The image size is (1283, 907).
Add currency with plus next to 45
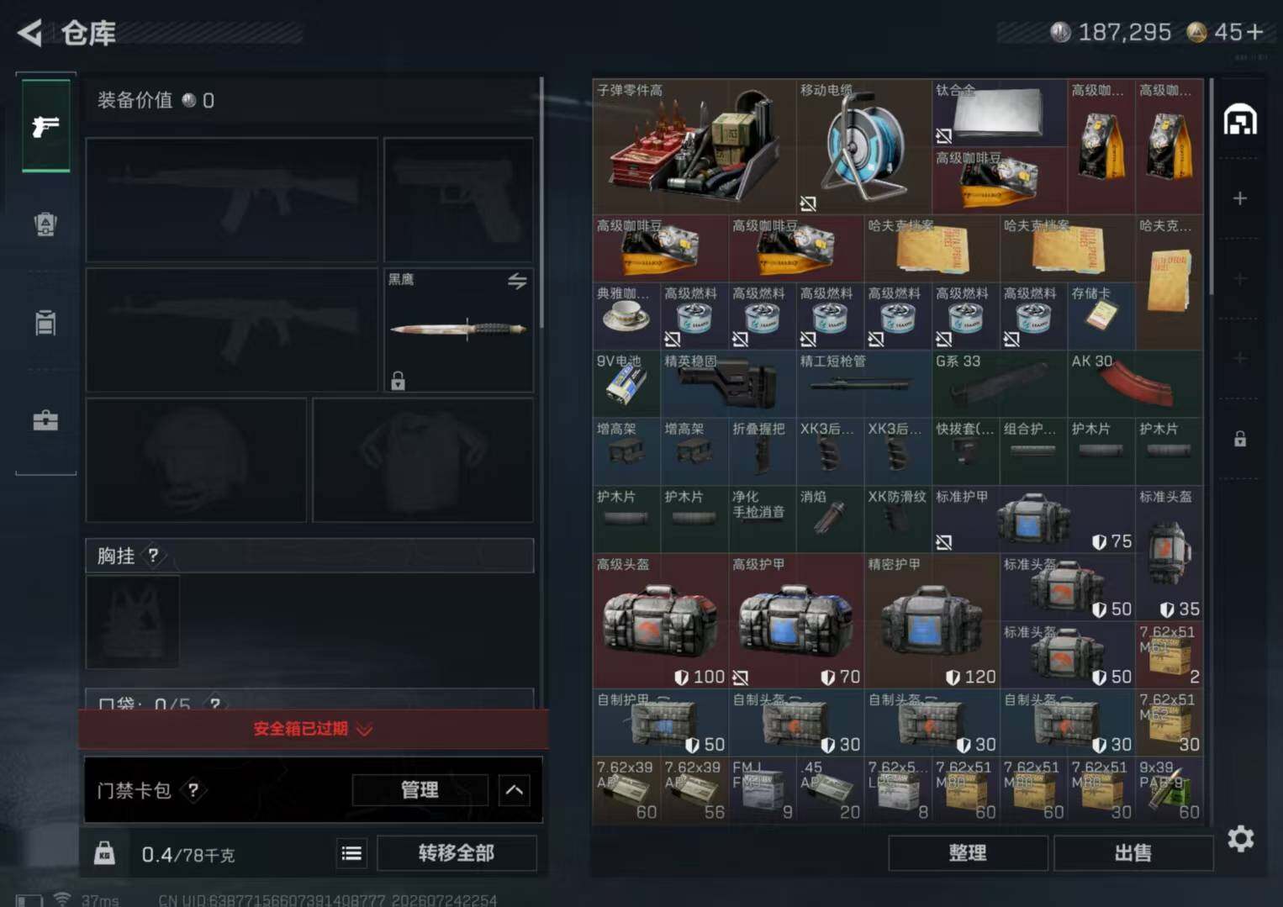1255,33
